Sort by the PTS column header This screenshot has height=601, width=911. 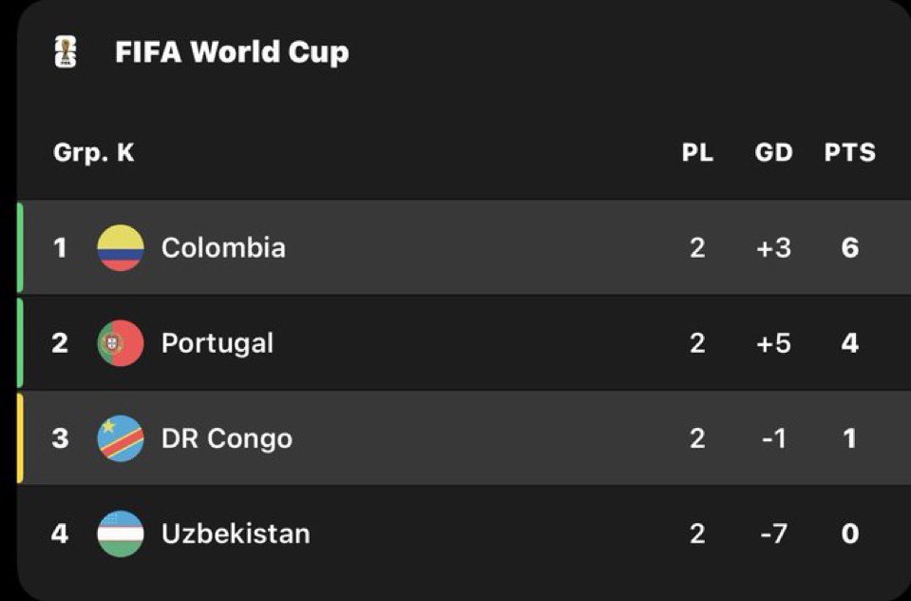849,153
